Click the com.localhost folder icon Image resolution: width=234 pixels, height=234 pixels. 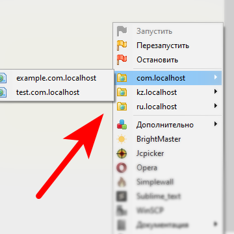[x=122, y=78]
